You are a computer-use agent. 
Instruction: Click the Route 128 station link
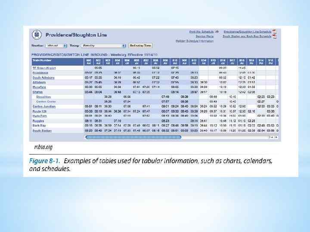click(40, 111)
